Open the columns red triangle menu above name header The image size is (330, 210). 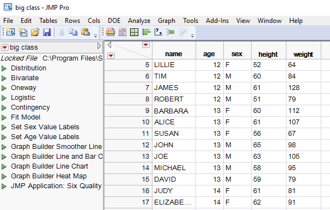coord(145,45)
